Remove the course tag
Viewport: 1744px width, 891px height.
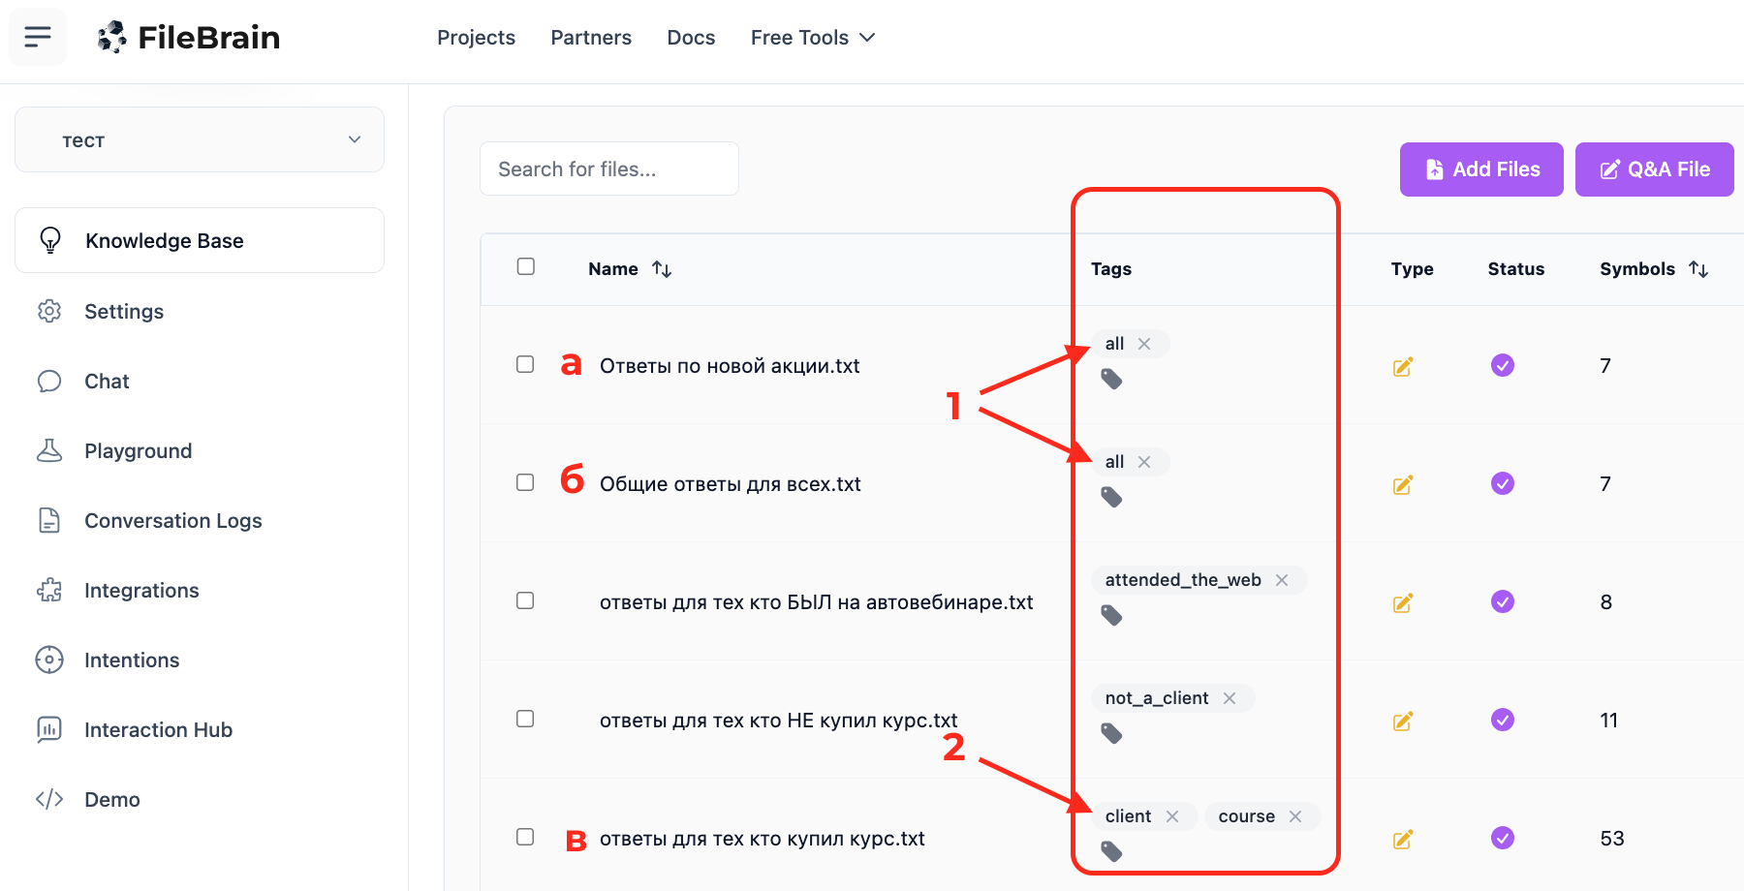click(x=1295, y=816)
